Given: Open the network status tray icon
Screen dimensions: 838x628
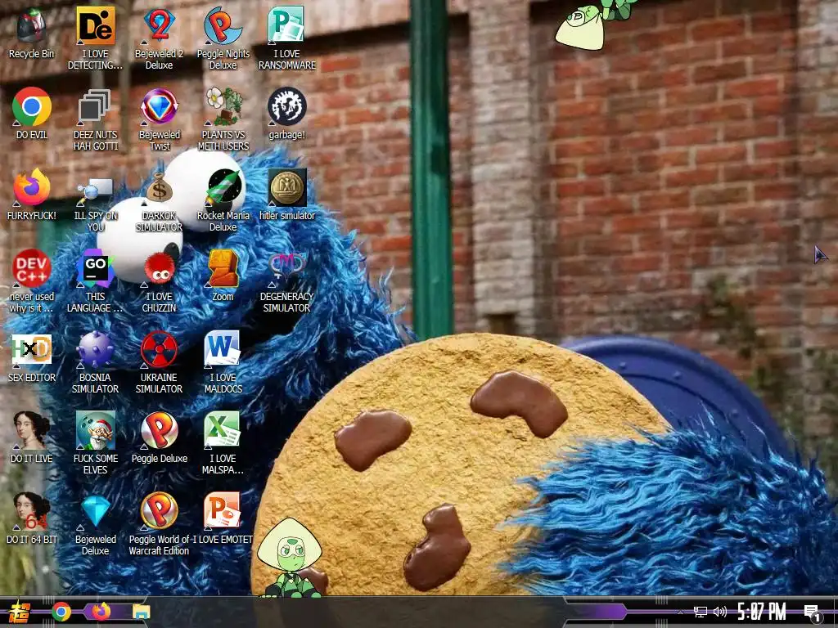Looking at the screenshot, I should (700, 612).
